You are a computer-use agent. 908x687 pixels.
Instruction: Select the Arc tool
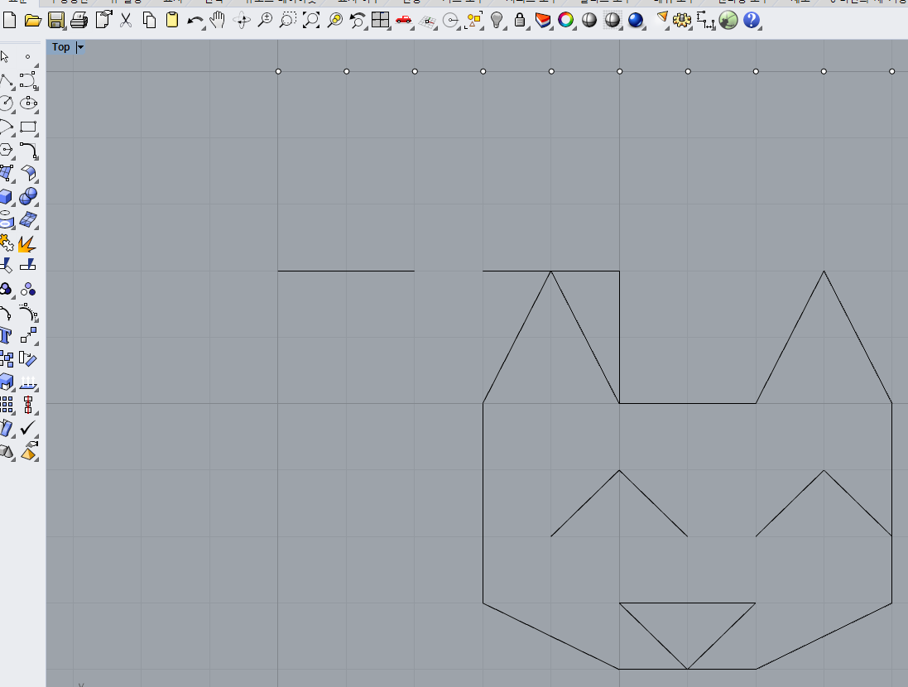pyautogui.click(x=6, y=127)
